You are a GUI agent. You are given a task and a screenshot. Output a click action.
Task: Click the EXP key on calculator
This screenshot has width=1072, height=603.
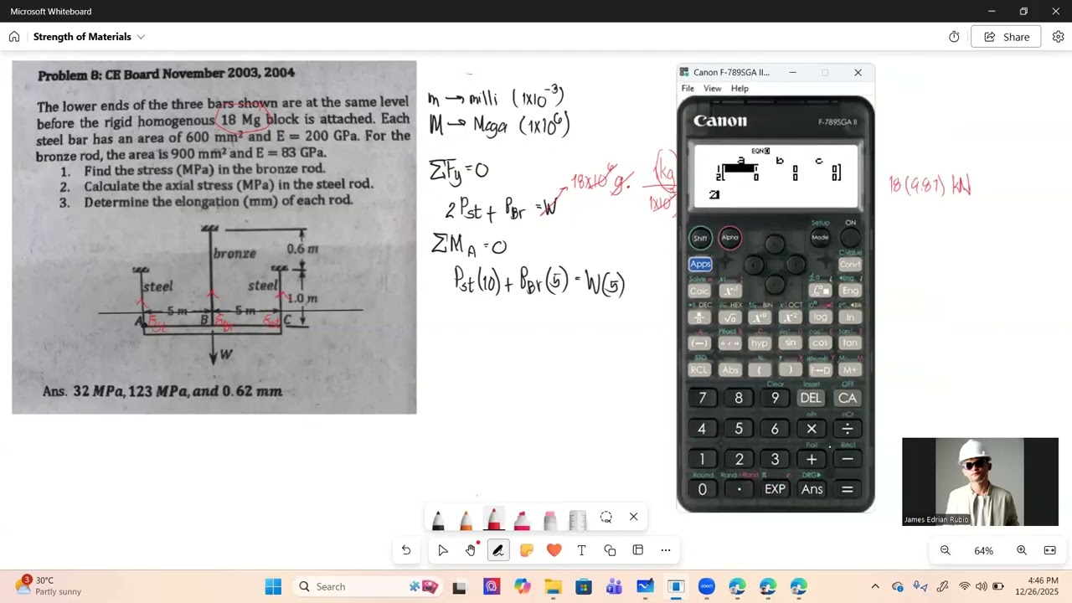775,489
